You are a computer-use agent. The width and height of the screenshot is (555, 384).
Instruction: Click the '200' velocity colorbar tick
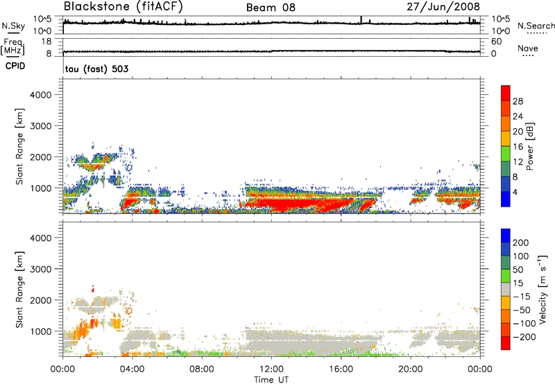(x=521, y=243)
